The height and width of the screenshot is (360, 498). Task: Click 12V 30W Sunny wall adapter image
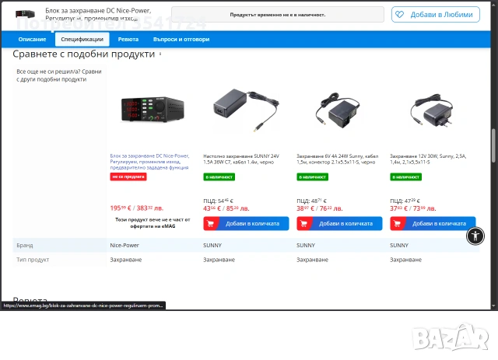[x=431, y=110]
